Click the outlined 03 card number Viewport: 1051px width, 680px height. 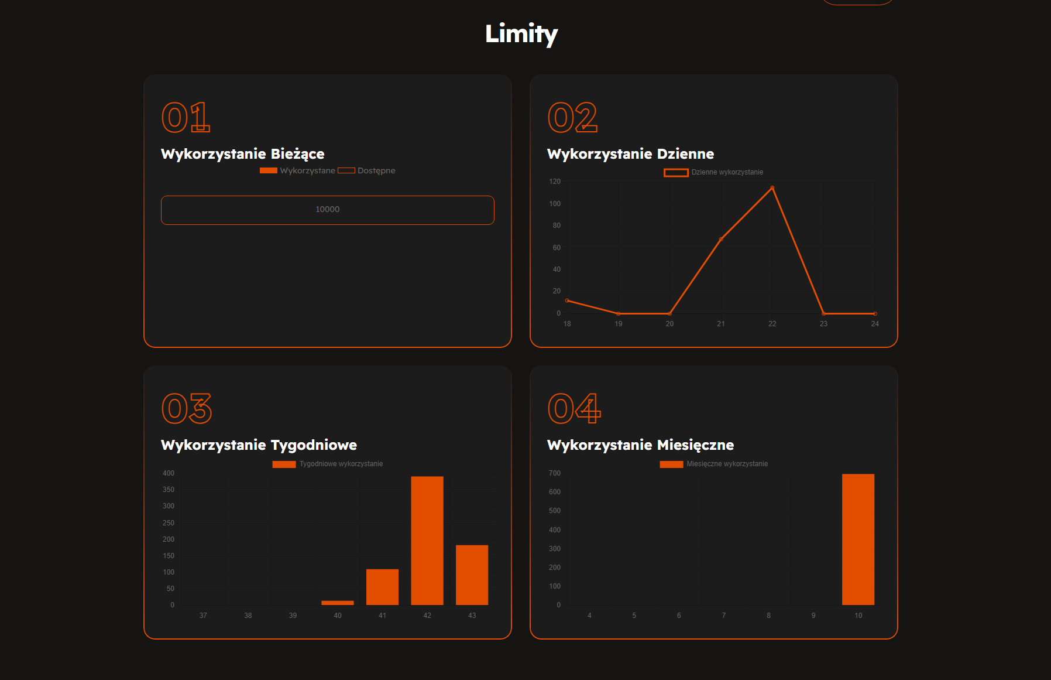[187, 408]
